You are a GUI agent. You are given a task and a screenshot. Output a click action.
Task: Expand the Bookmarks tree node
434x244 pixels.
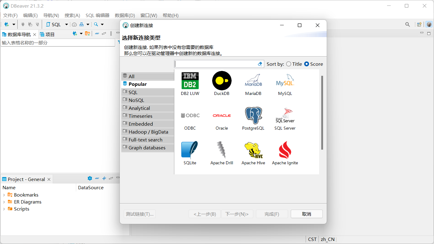tap(4, 195)
